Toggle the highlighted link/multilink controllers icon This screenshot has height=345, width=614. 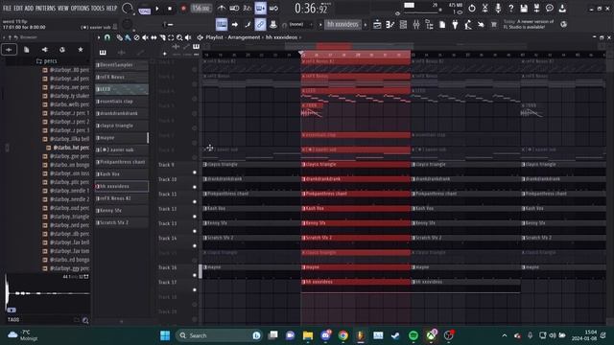click(260, 24)
